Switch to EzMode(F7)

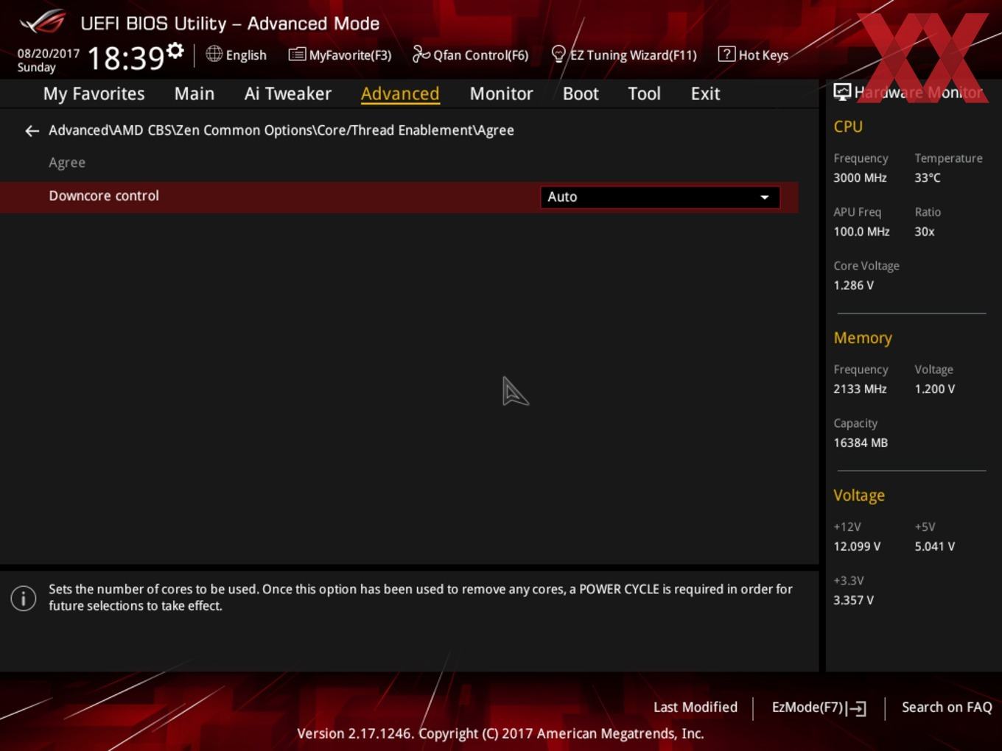pyautogui.click(x=807, y=708)
